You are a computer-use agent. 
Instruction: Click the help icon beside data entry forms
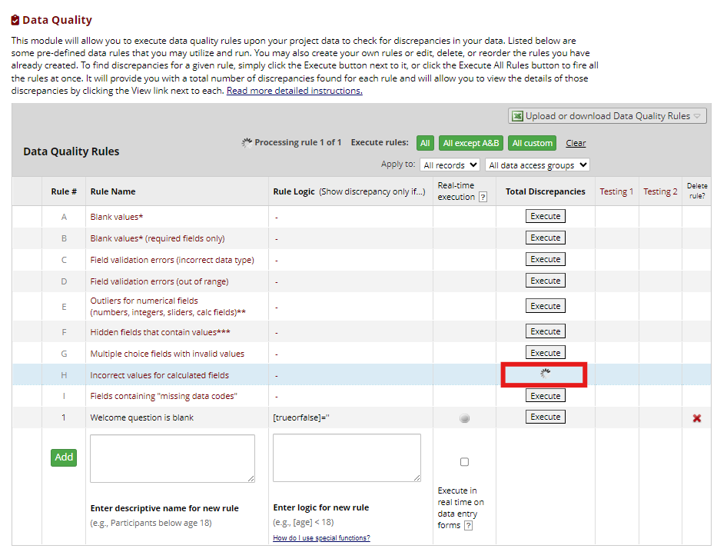pyautogui.click(x=468, y=525)
